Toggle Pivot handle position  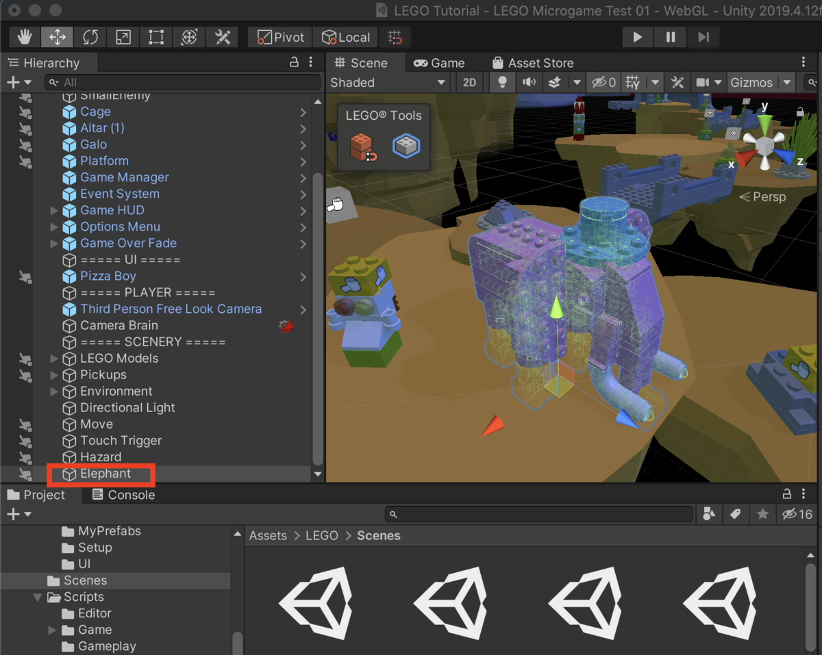click(x=279, y=37)
